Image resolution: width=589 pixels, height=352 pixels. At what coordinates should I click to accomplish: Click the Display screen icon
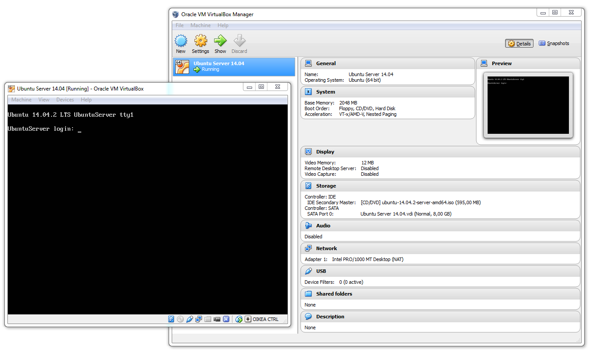point(308,152)
